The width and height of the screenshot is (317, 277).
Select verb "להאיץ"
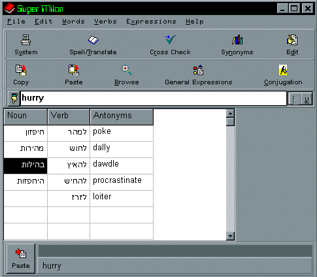pos(69,166)
